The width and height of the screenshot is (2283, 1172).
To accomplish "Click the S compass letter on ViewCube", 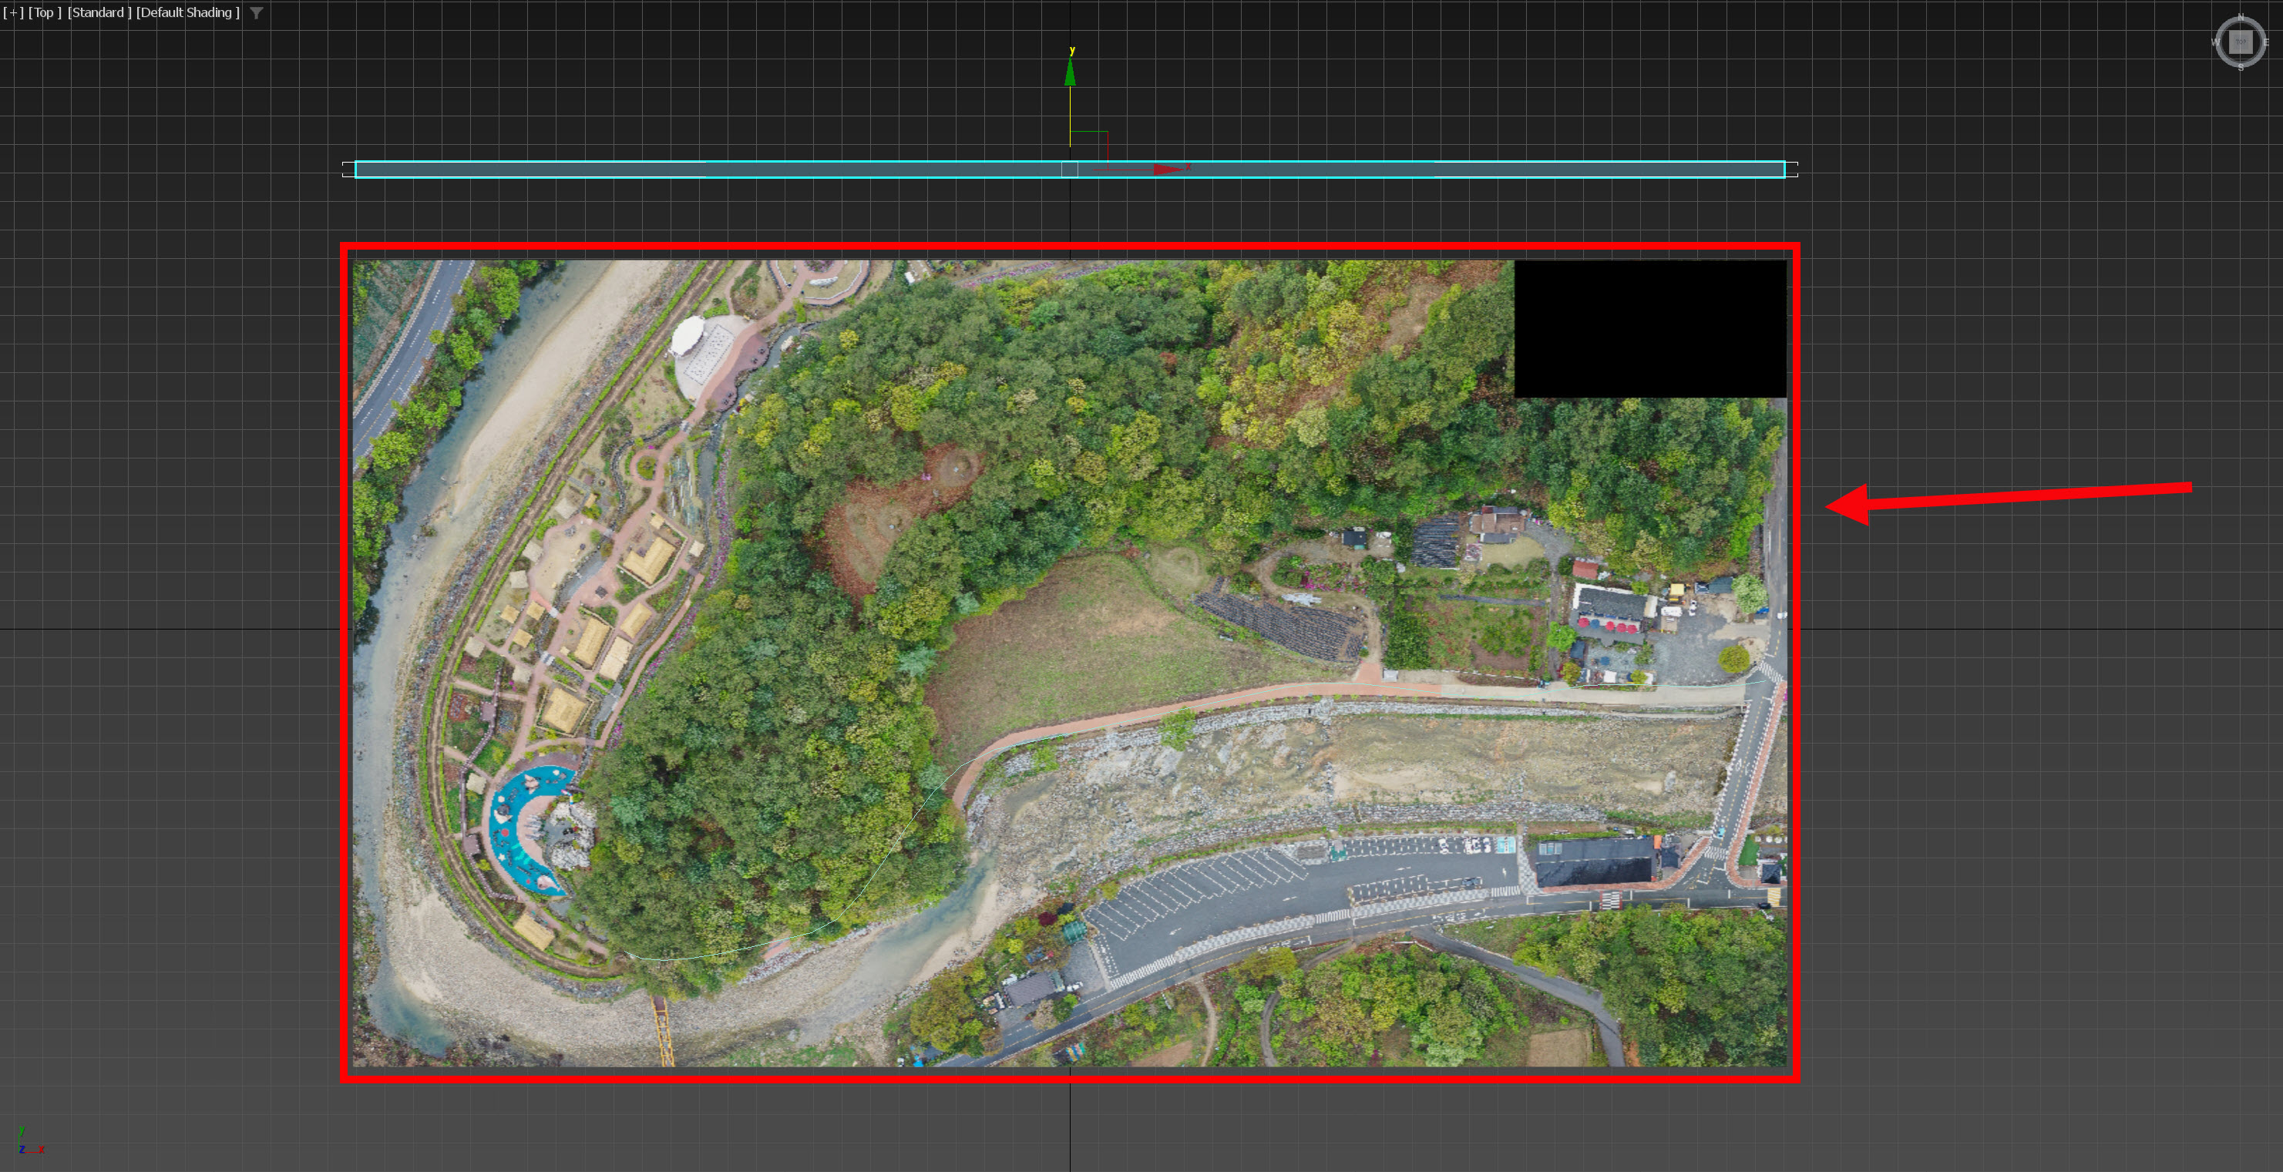I will tap(2241, 67).
